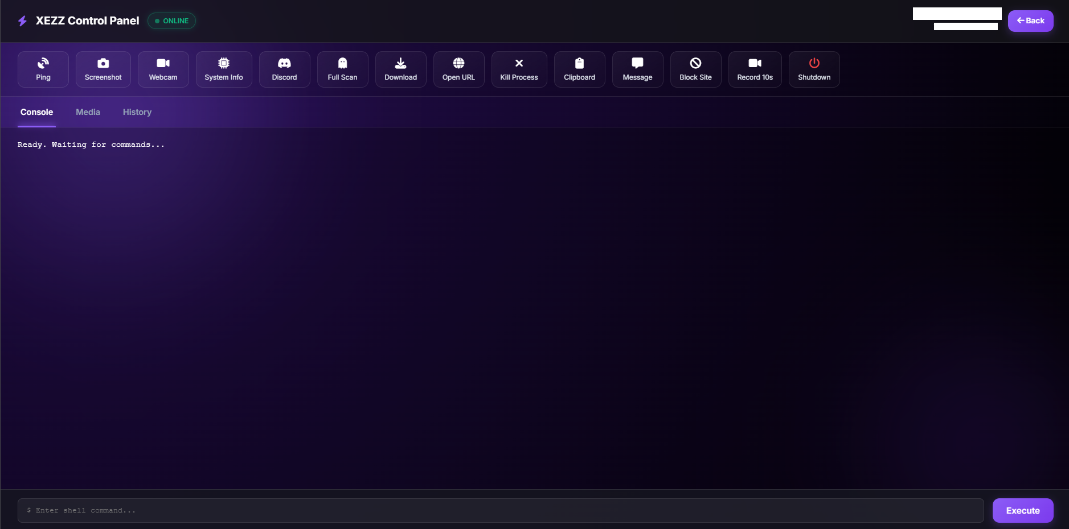Select the Block Site tool
Viewport: 1069px width, 529px height.
pos(695,69)
